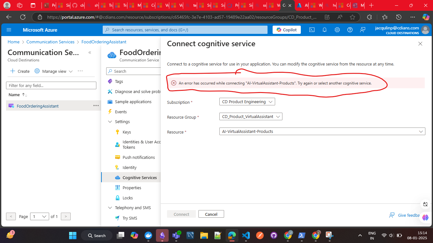Open the Identity menu item
The width and height of the screenshot is (433, 243).
point(129,167)
